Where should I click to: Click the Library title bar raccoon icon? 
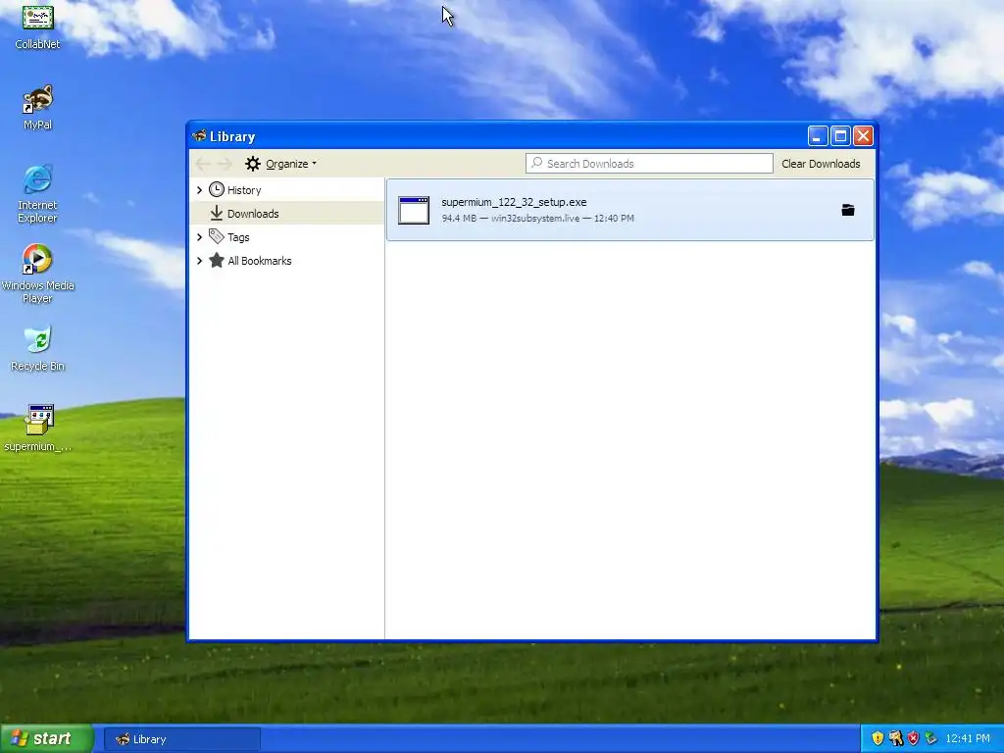click(199, 135)
